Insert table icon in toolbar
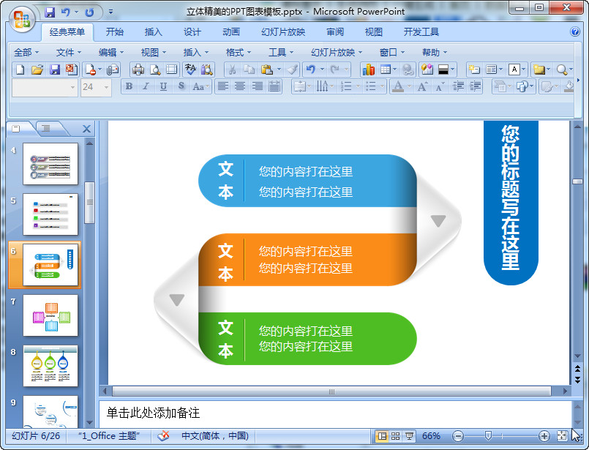This screenshot has width=589, height=450. click(x=386, y=70)
